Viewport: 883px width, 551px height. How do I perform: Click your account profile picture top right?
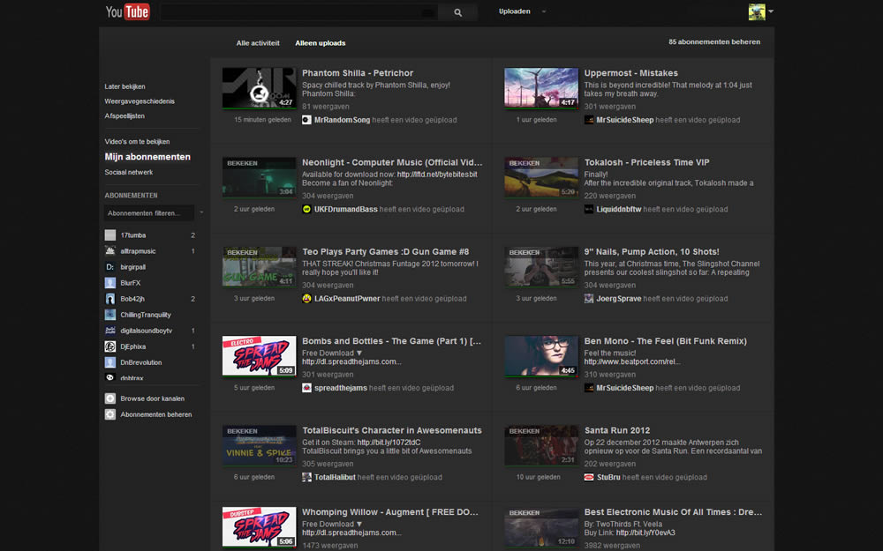click(x=757, y=11)
